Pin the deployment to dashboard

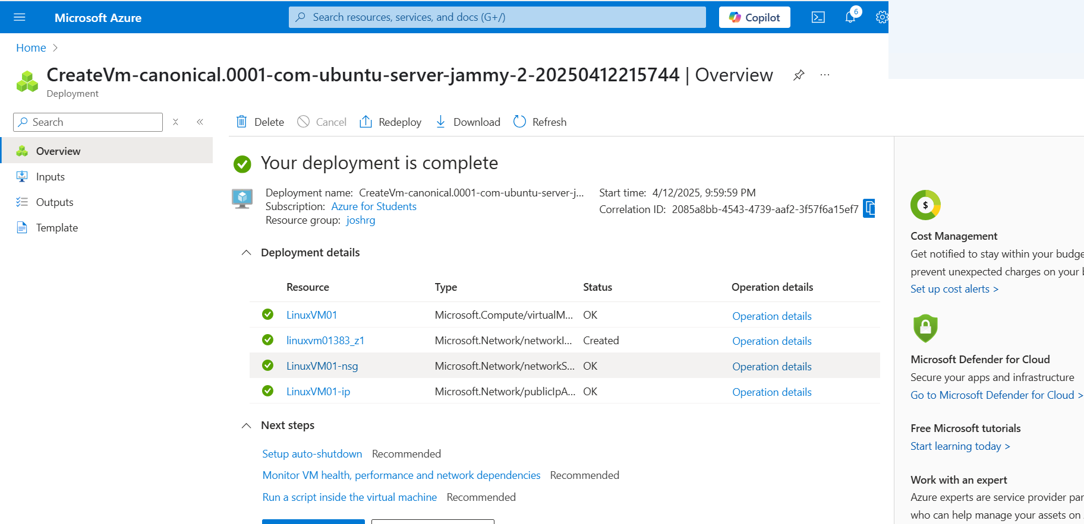[x=799, y=75]
